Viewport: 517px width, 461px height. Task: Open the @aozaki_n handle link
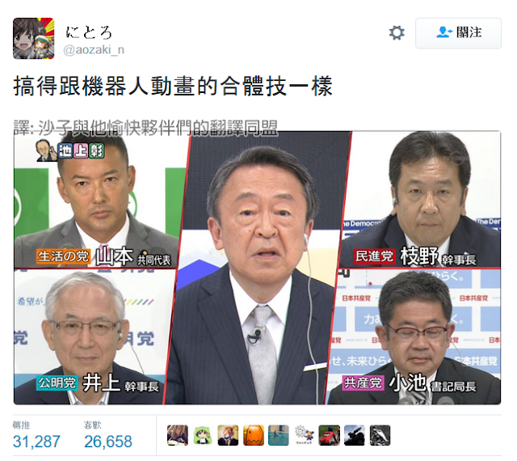point(94,50)
